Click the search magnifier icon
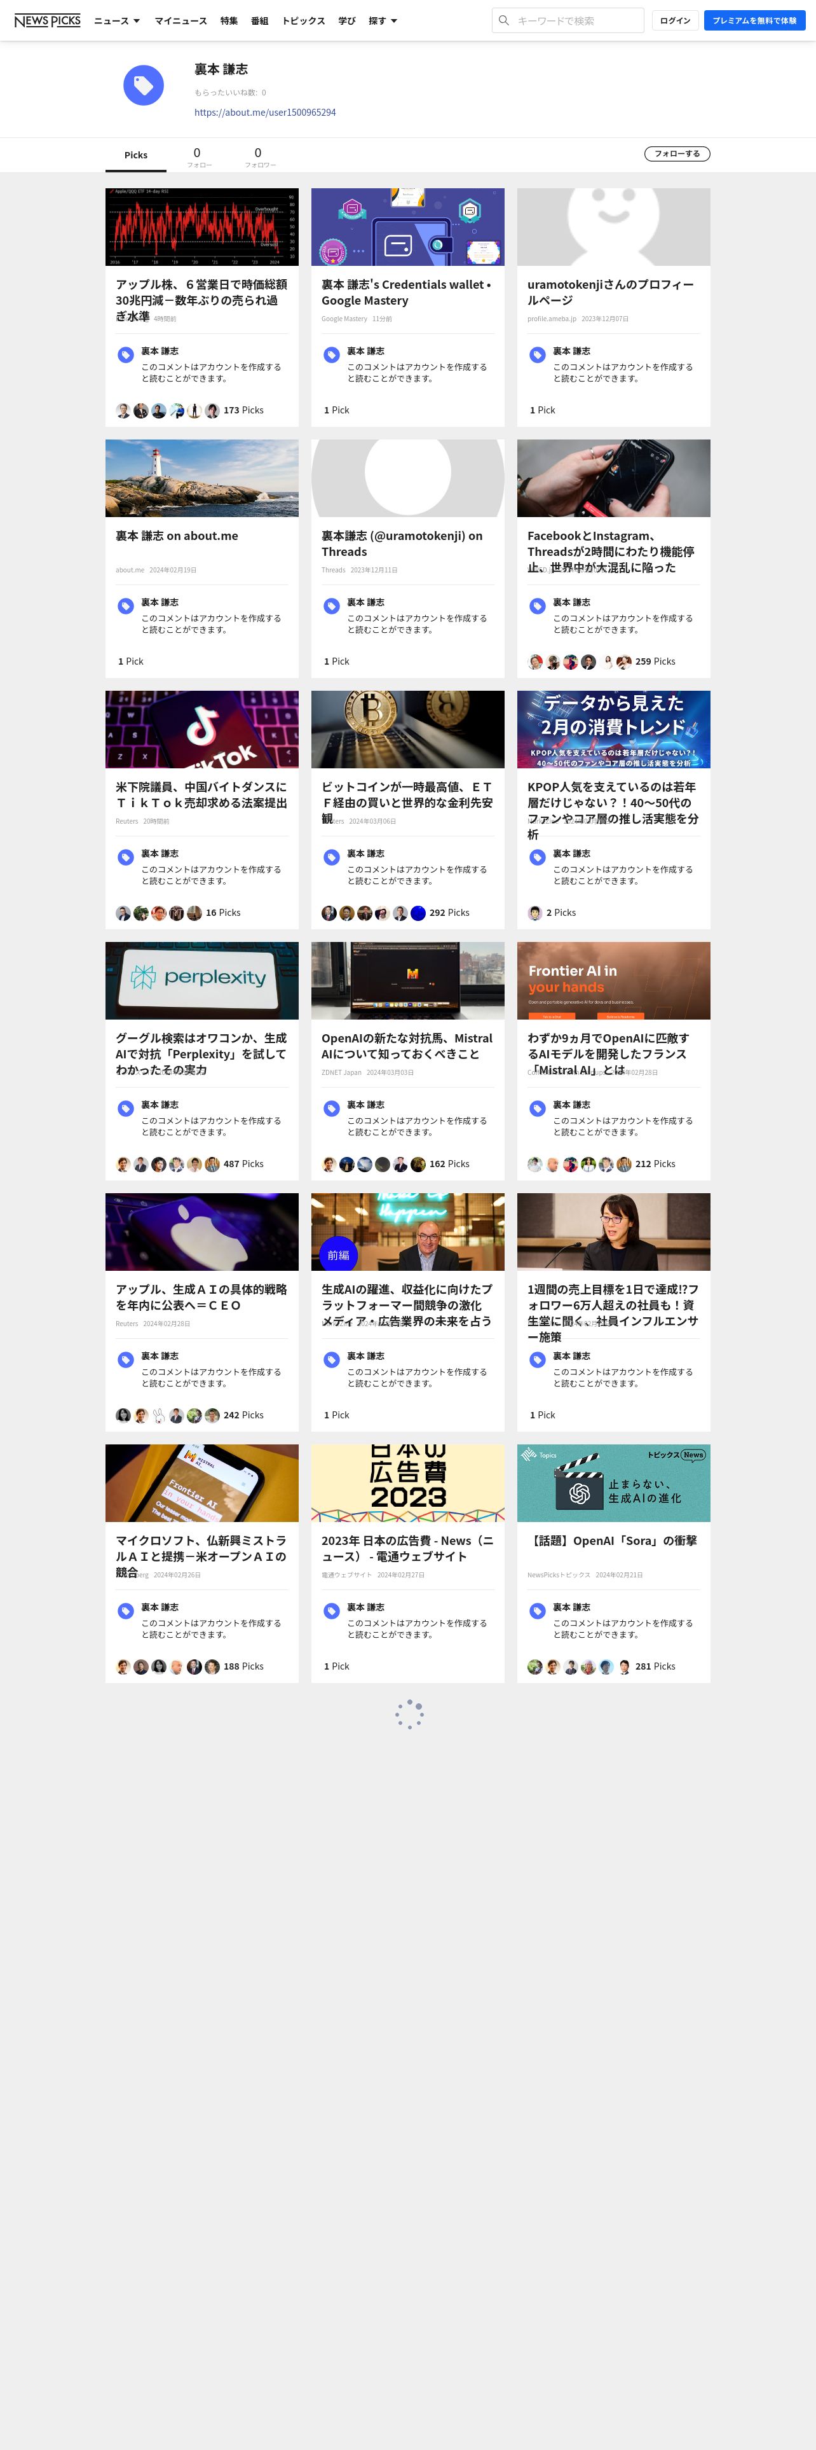 pyautogui.click(x=505, y=20)
